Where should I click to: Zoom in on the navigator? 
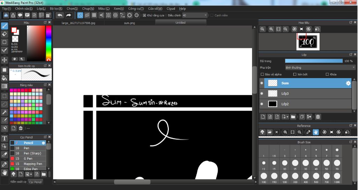271,29
